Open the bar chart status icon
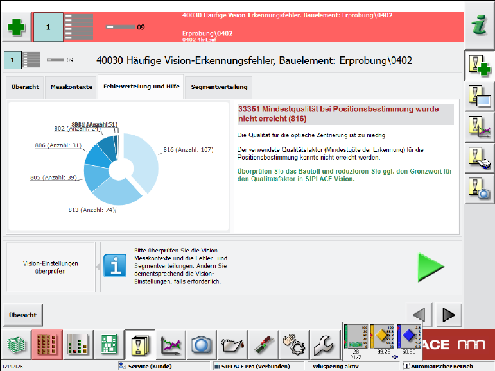The width and height of the screenshot is (495, 371). click(78, 345)
